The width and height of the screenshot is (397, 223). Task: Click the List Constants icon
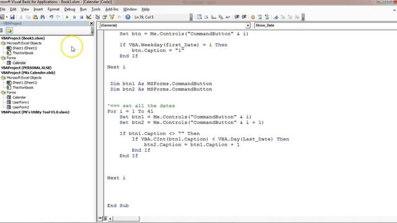tap(207, 17)
